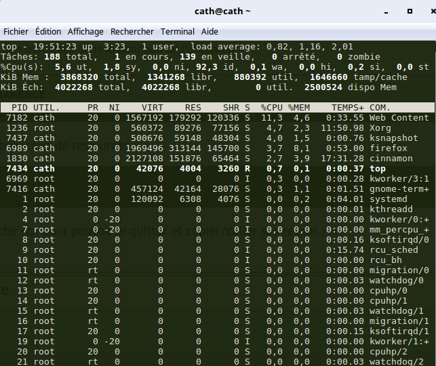Screen dimensions: 436x366
Task: Select the Xorg process name
Action: pos(380,128)
